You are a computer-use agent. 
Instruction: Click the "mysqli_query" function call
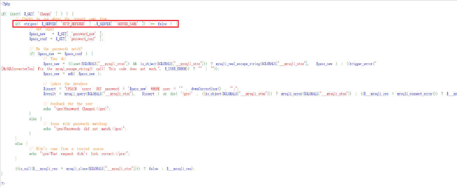75,93
